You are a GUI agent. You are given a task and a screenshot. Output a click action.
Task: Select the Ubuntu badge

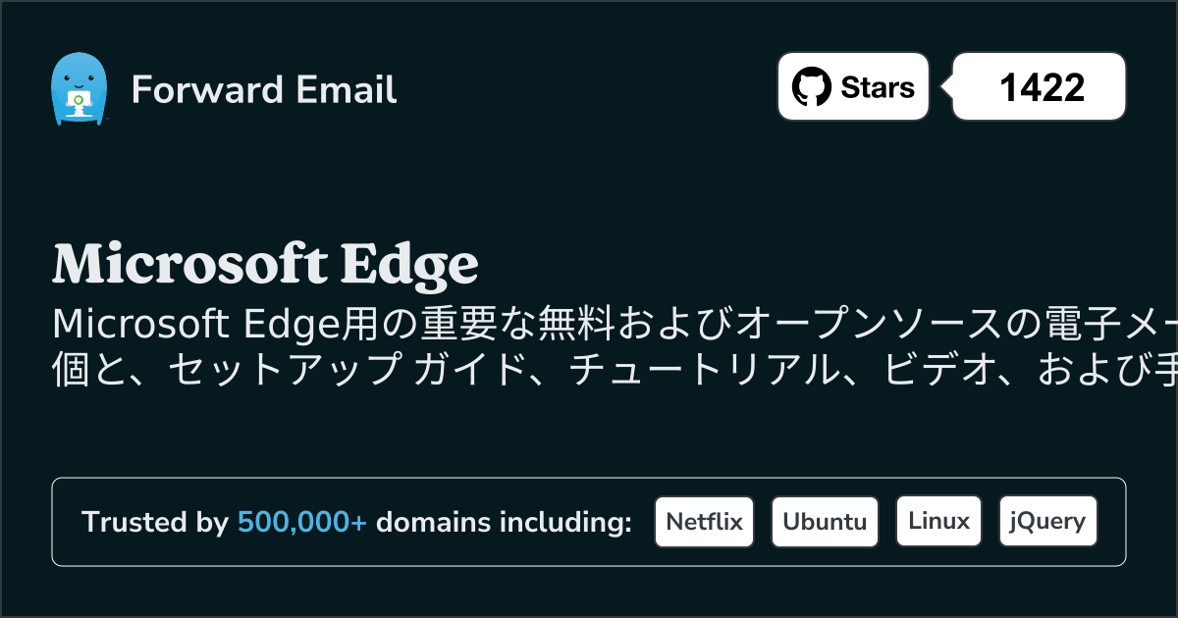click(x=825, y=522)
